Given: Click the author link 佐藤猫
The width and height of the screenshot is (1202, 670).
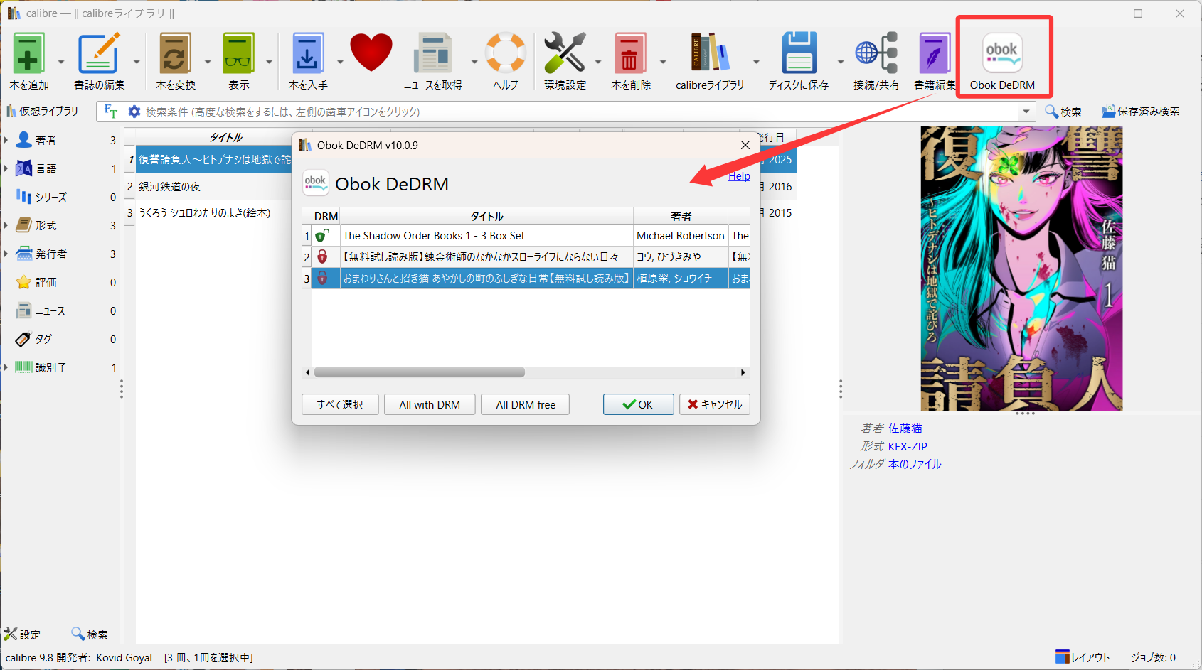Looking at the screenshot, I should click(905, 428).
